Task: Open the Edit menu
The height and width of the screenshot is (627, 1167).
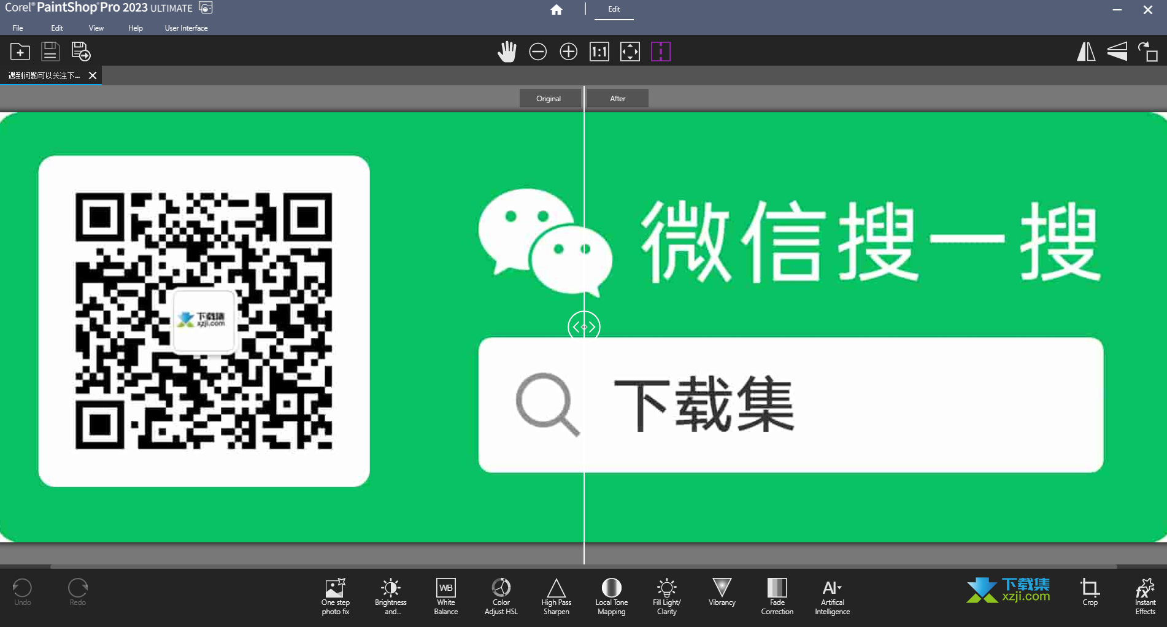Action: [x=57, y=28]
